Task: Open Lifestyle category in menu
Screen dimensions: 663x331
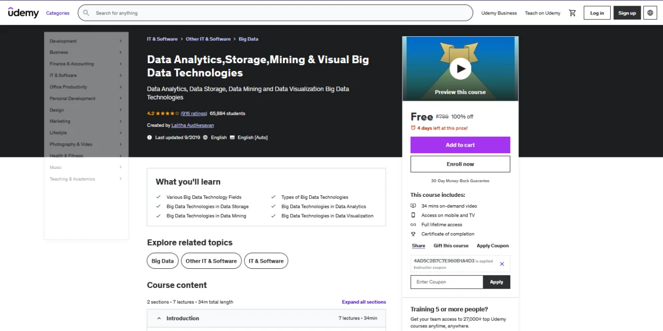Action: pos(86,133)
